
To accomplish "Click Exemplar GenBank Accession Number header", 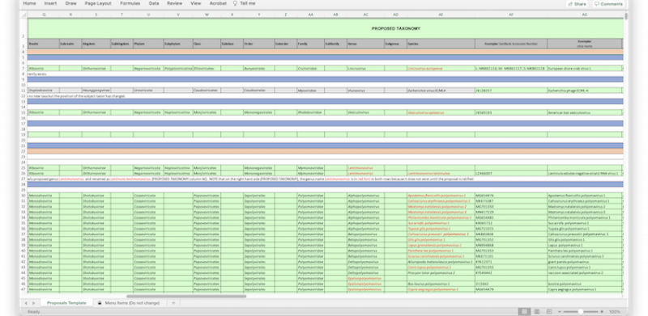I will (511, 44).
